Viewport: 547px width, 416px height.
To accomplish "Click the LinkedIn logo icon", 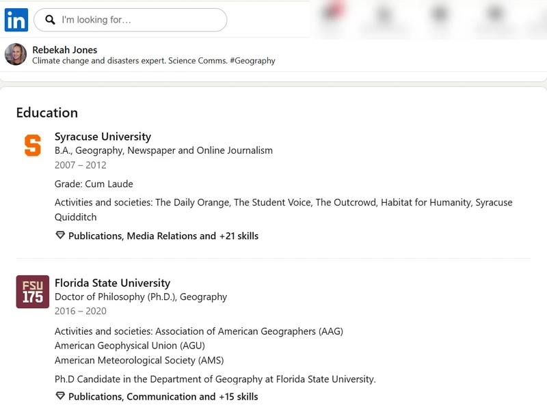I will (16, 20).
